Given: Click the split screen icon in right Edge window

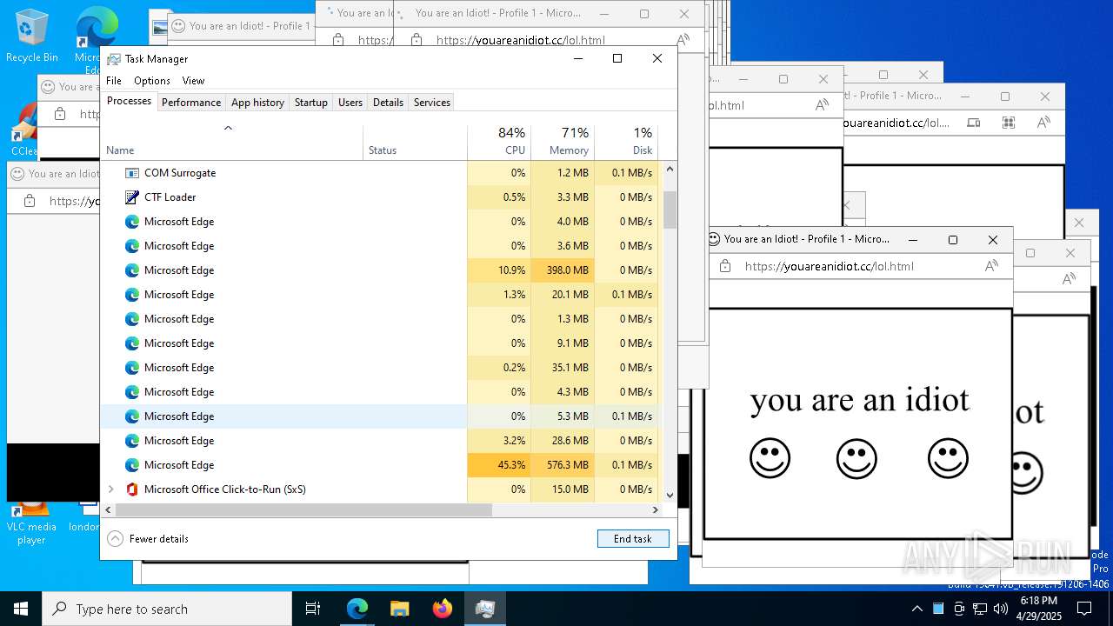Looking at the screenshot, I should [974, 123].
